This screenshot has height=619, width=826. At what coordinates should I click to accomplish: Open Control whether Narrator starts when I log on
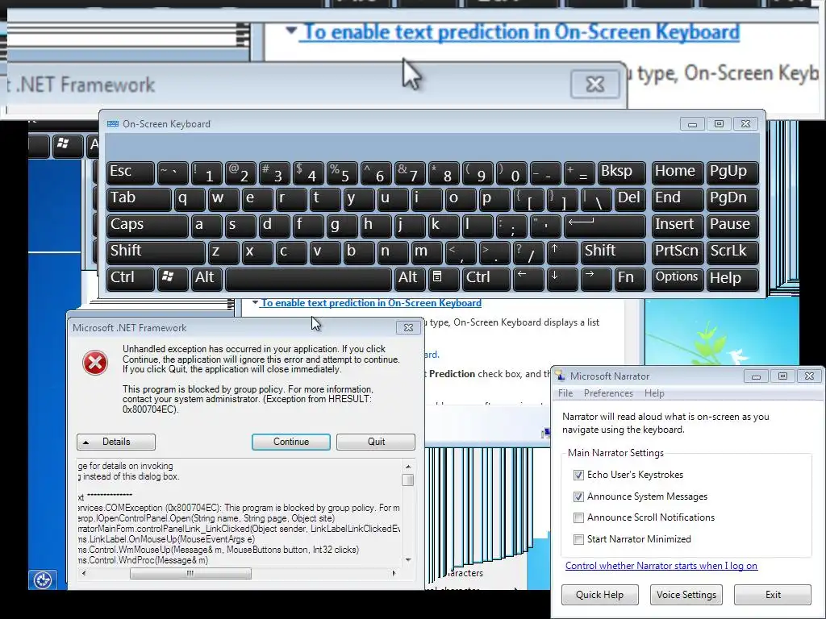pyautogui.click(x=661, y=566)
